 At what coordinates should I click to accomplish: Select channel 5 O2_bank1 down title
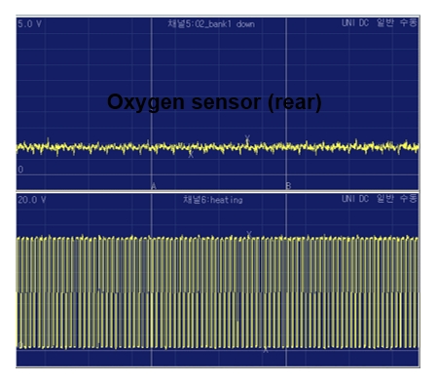pos(211,23)
